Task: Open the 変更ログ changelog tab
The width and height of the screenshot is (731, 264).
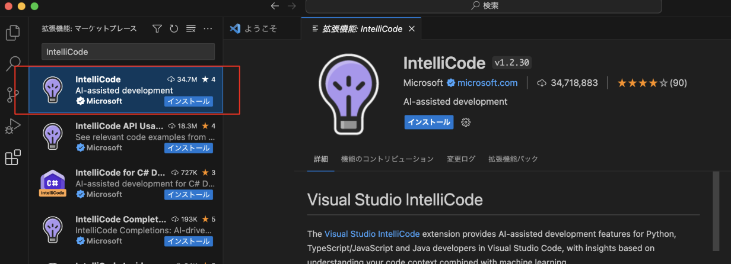Action: (461, 159)
